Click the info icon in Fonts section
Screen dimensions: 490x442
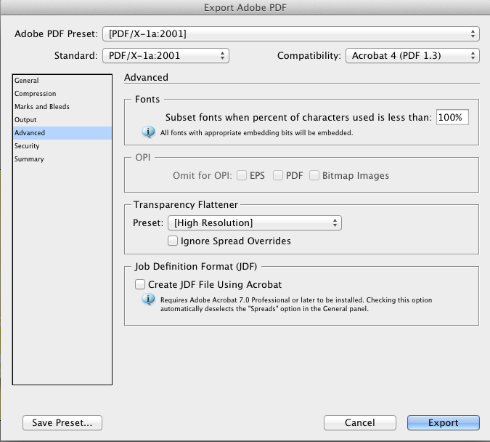(x=148, y=132)
